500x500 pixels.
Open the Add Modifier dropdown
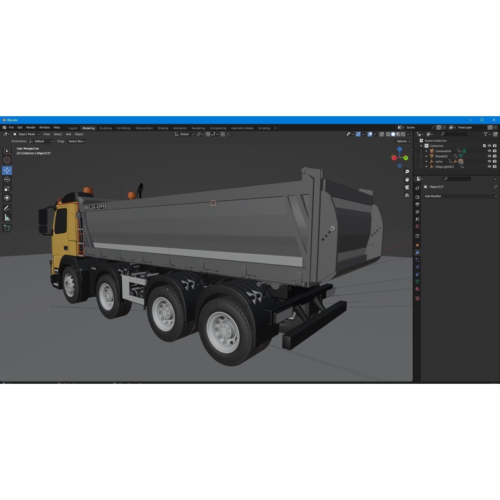460,196
